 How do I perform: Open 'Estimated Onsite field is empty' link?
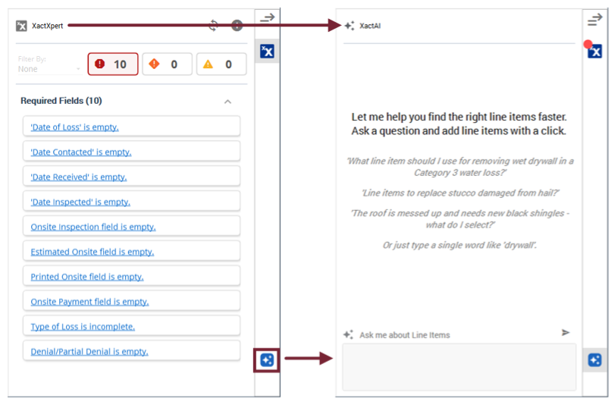tap(93, 252)
